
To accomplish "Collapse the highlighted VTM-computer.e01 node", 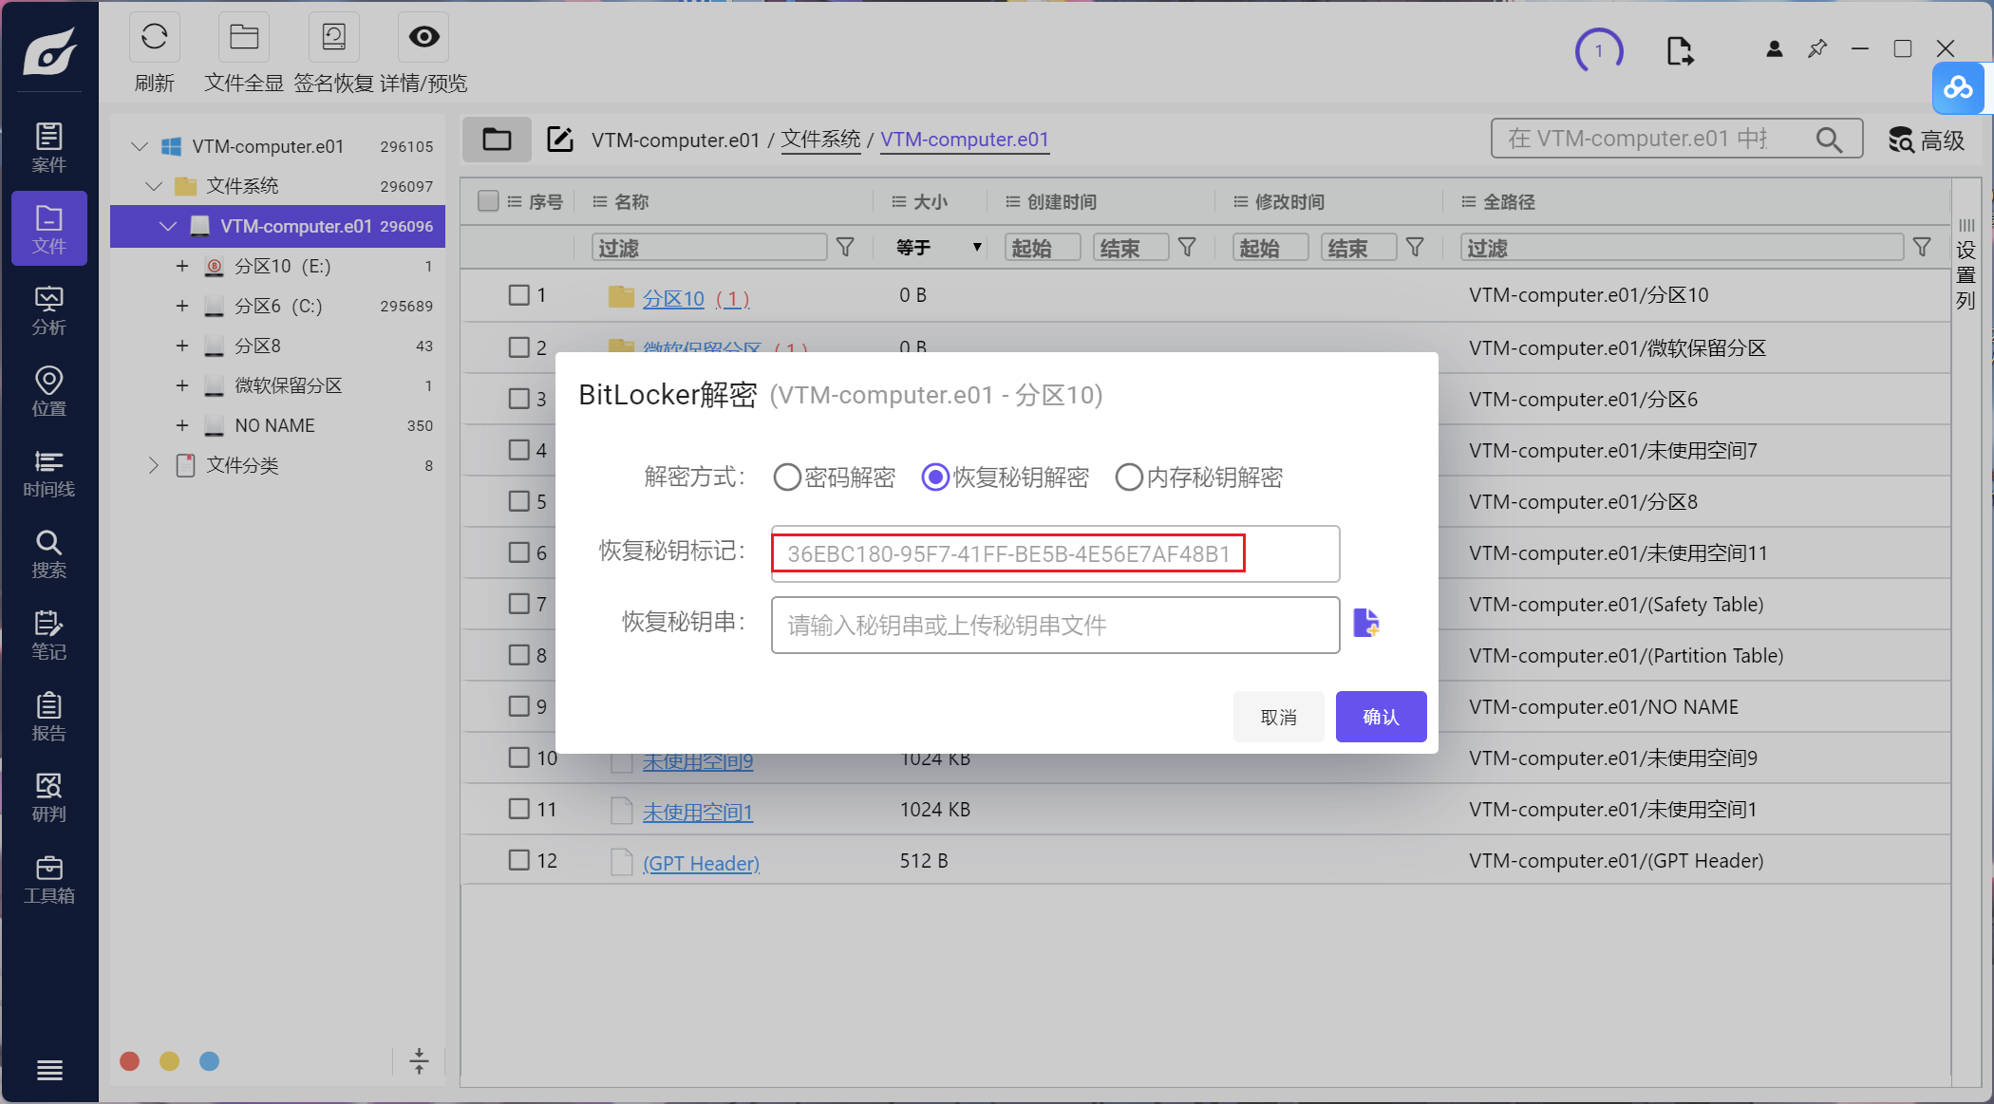I will pyautogui.click(x=168, y=226).
